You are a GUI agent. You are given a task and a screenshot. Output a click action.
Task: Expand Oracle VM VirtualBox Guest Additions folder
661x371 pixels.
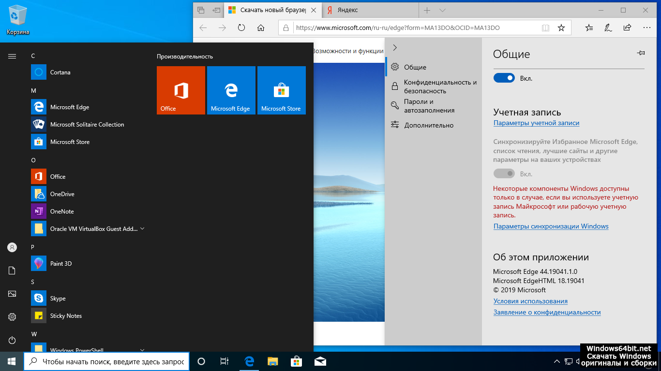[x=142, y=229]
